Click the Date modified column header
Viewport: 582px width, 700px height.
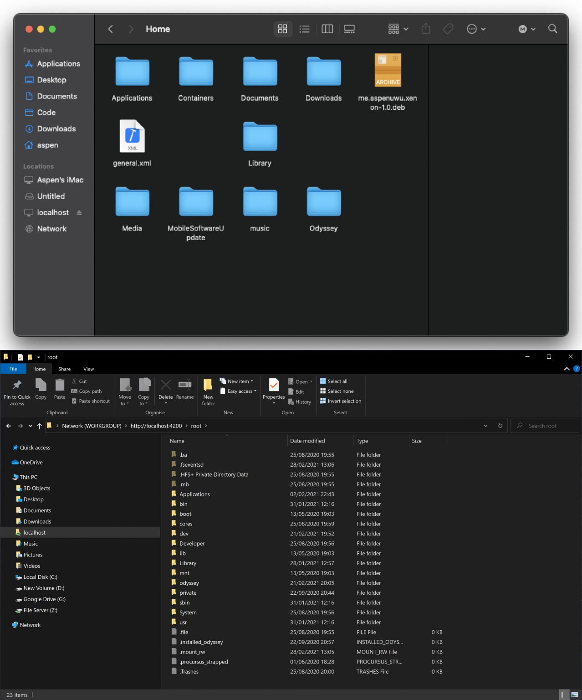pyautogui.click(x=307, y=441)
